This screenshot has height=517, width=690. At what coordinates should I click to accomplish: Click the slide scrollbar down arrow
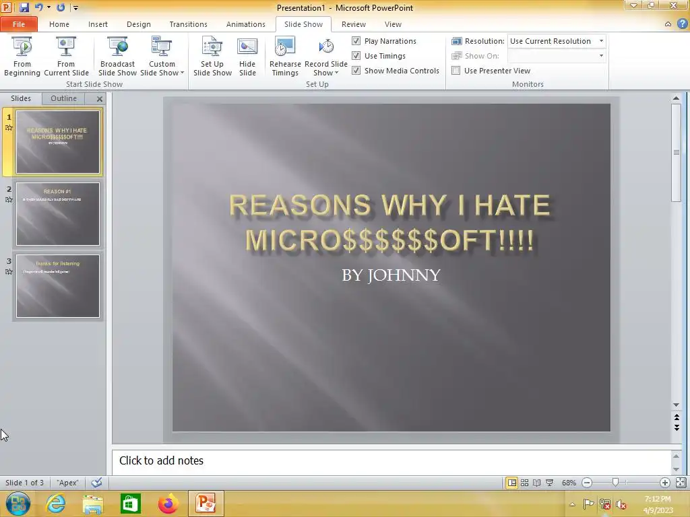pyautogui.click(x=677, y=405)
